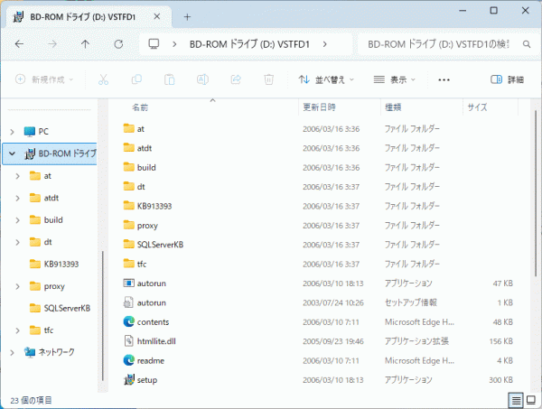Select the setup application file icon
This screenshot has width=542, height=409.
click(x=128, y=379)
